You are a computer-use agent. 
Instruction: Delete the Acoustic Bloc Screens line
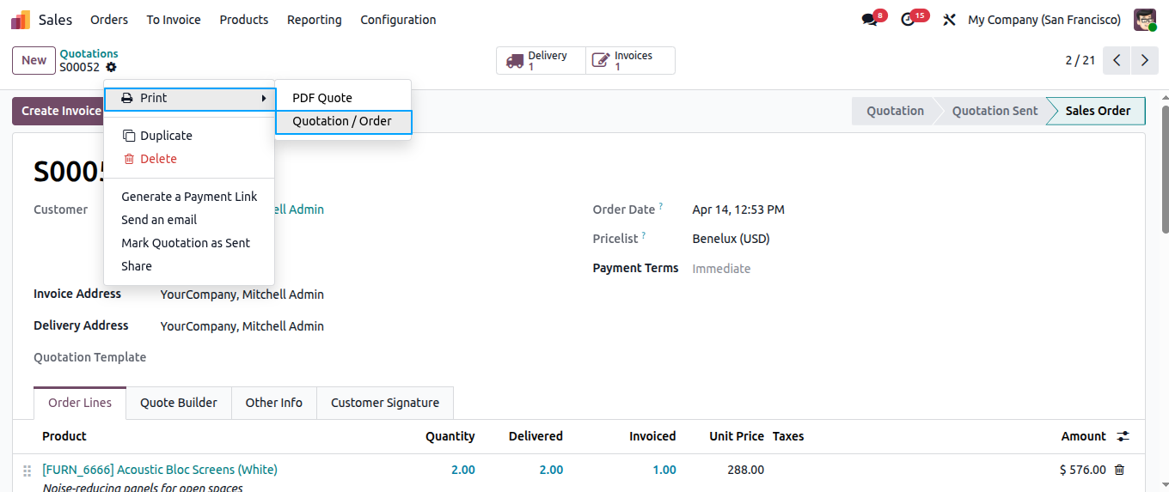(1119, 470)
